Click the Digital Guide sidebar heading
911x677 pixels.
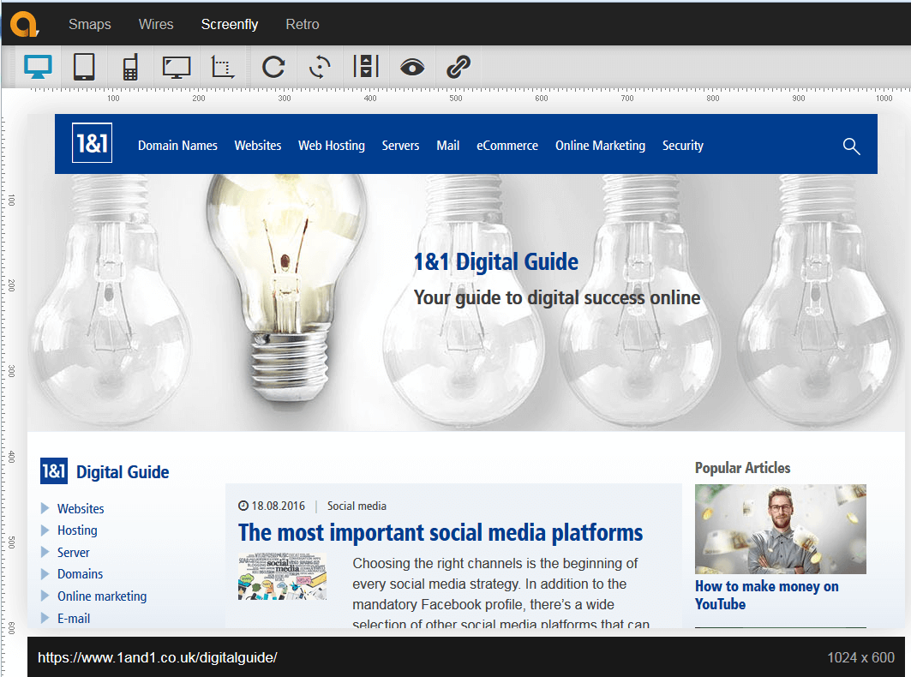coord(123,472)
